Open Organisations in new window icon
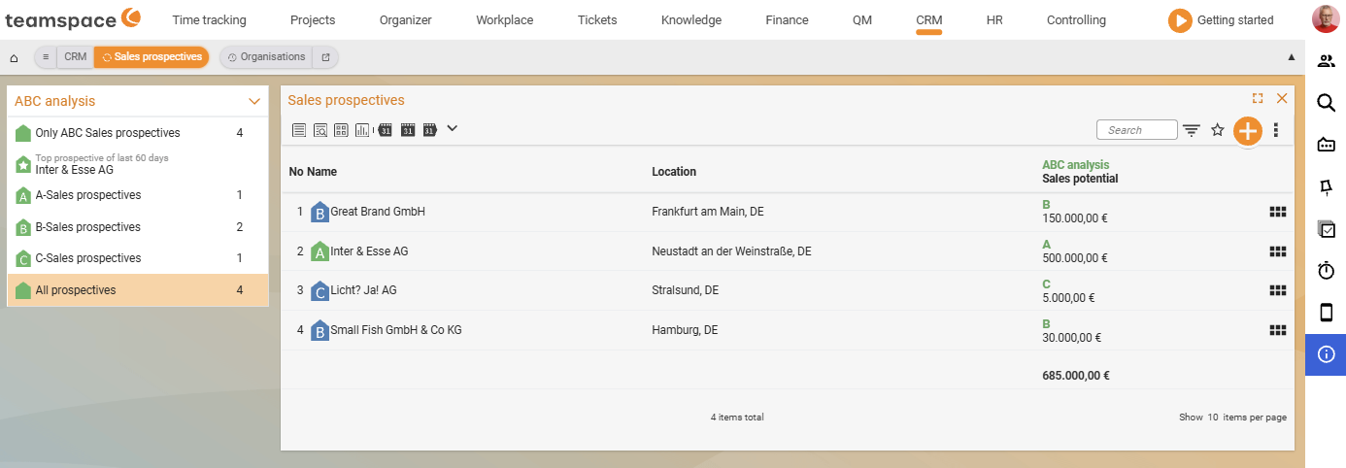Screen dimensions: 1346x468 (x=325, y=57)
